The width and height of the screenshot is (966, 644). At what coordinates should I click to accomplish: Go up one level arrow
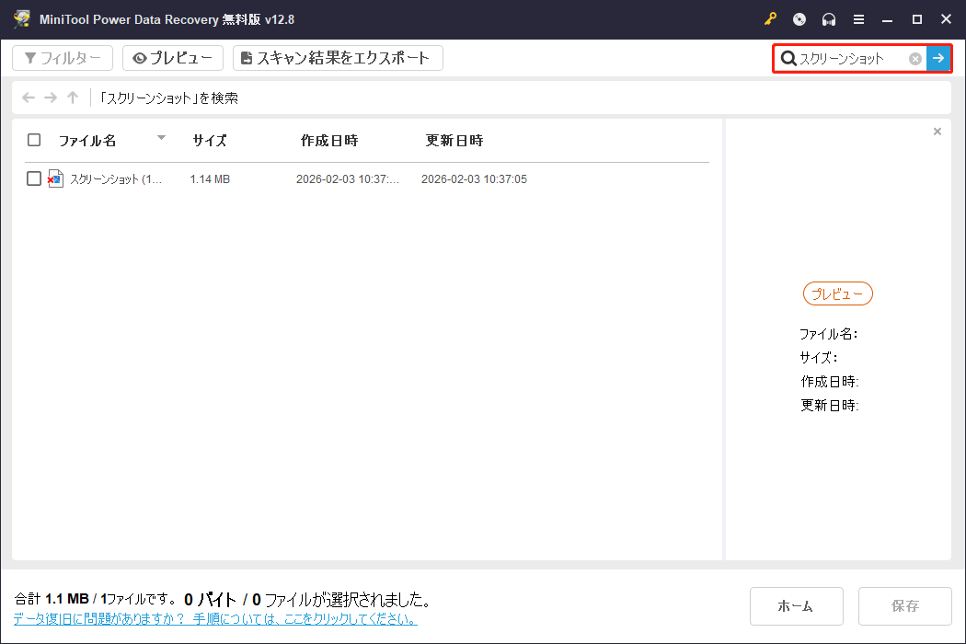point(73,98)
